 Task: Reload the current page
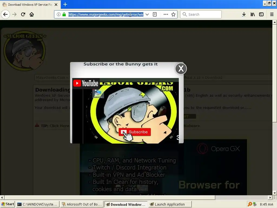(23, 14)
